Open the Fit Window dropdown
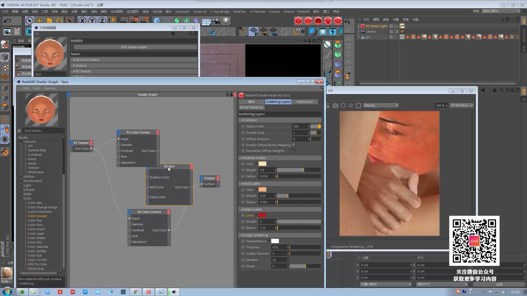 [x=462, y=106]
